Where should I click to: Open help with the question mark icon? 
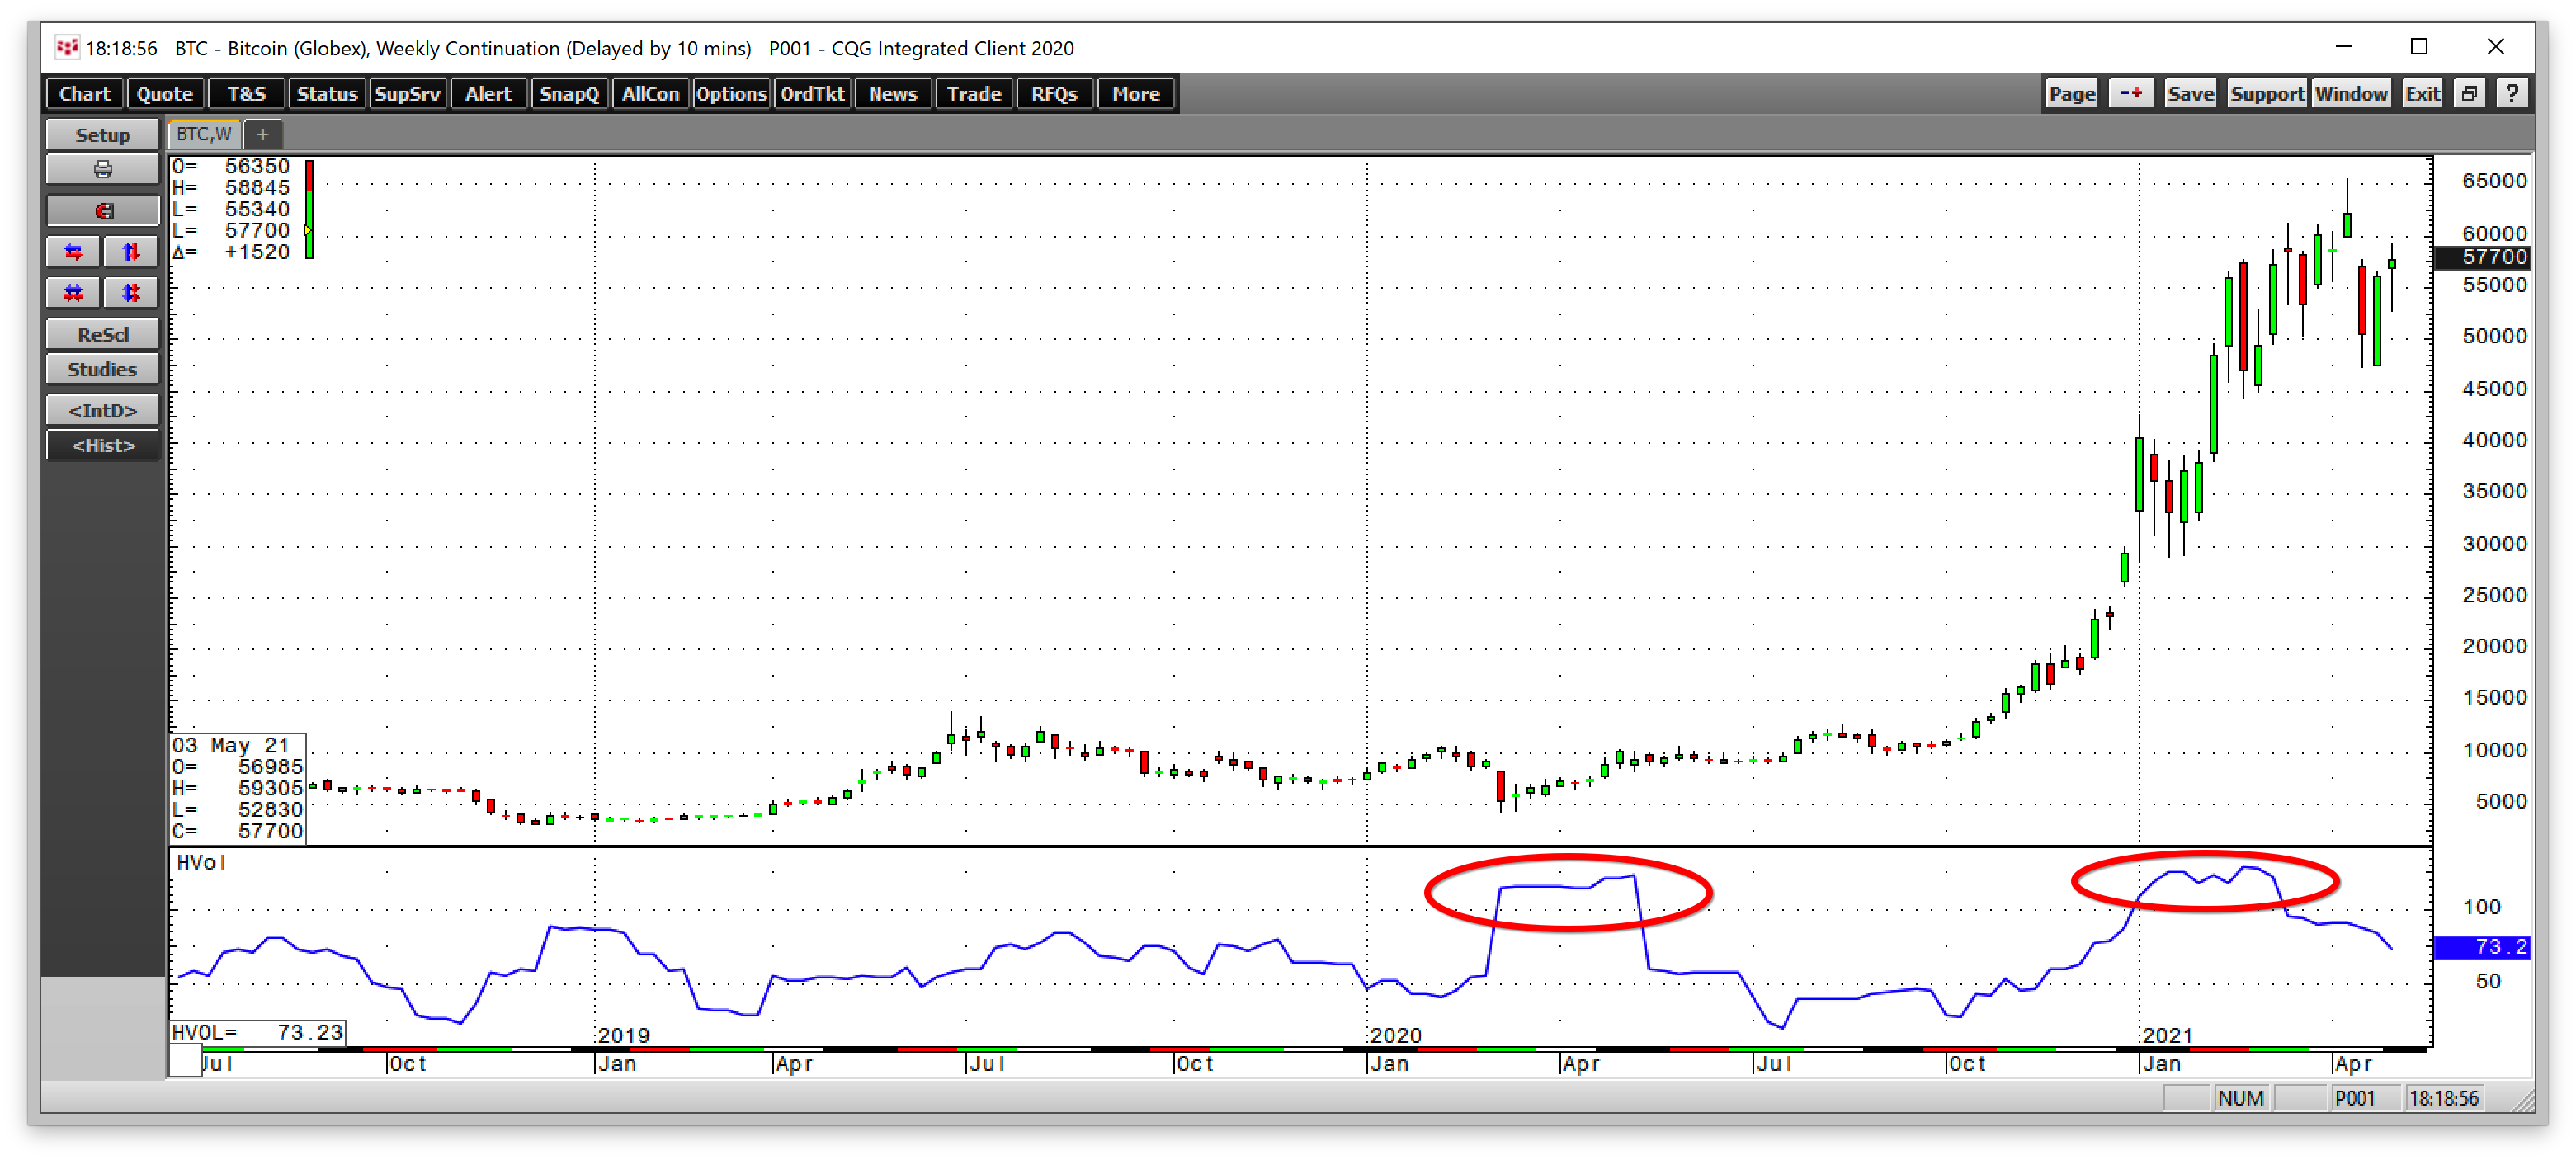pyautogui.click(x=2512, y=93)
